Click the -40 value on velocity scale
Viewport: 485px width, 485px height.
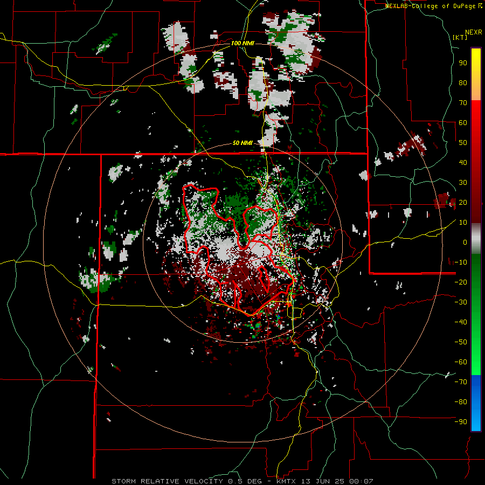tap(461, 322)
